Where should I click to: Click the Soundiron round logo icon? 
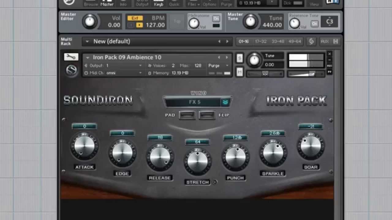(x=71, y=70)
